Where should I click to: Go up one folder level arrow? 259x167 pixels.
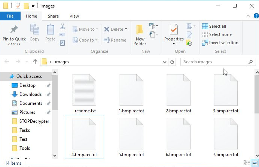click(35, 62)
